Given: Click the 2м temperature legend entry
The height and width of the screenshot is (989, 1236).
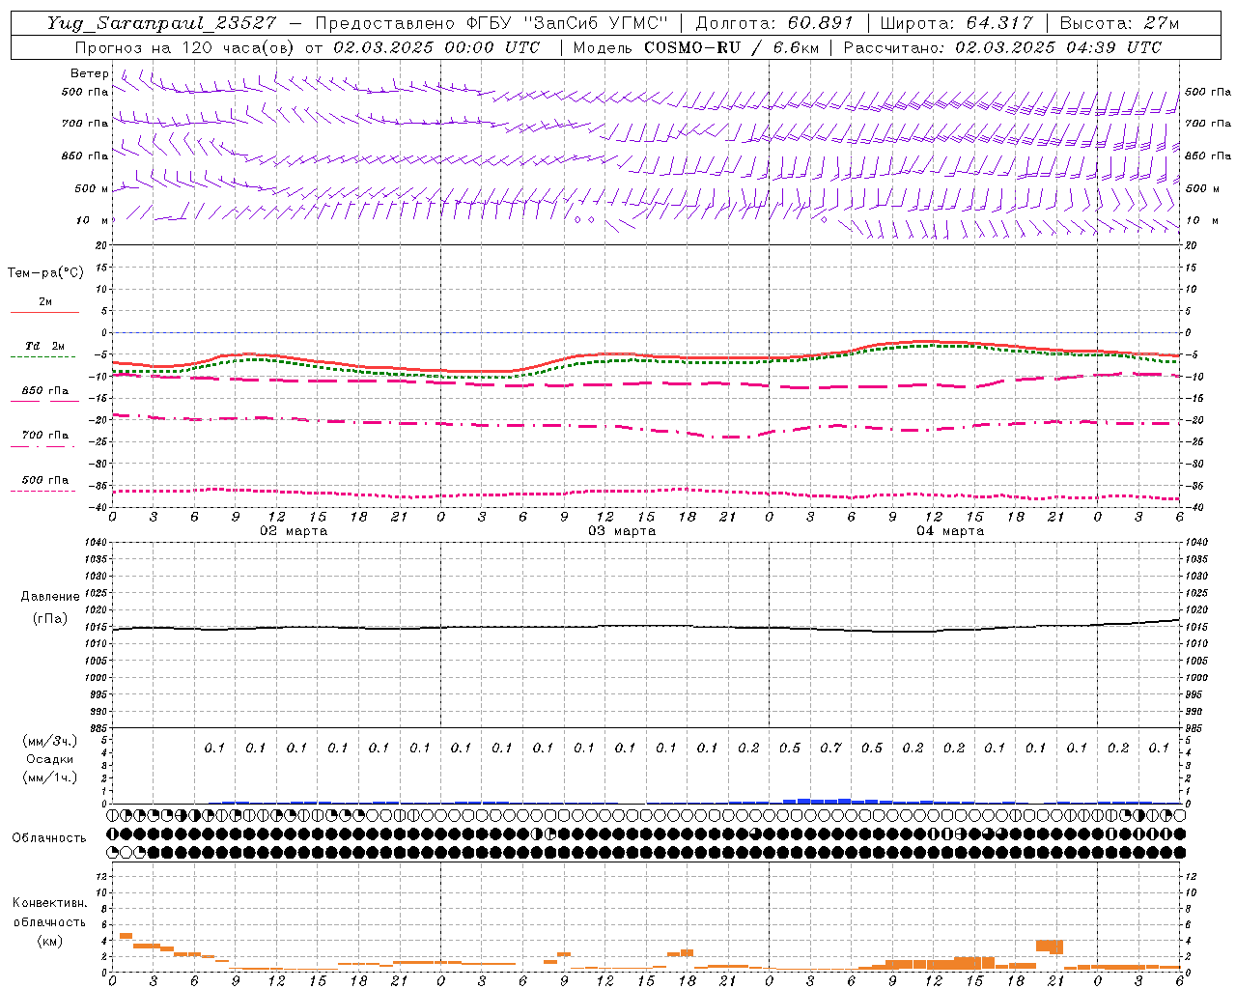Looking at the screenshot, I should pos(45,301).
